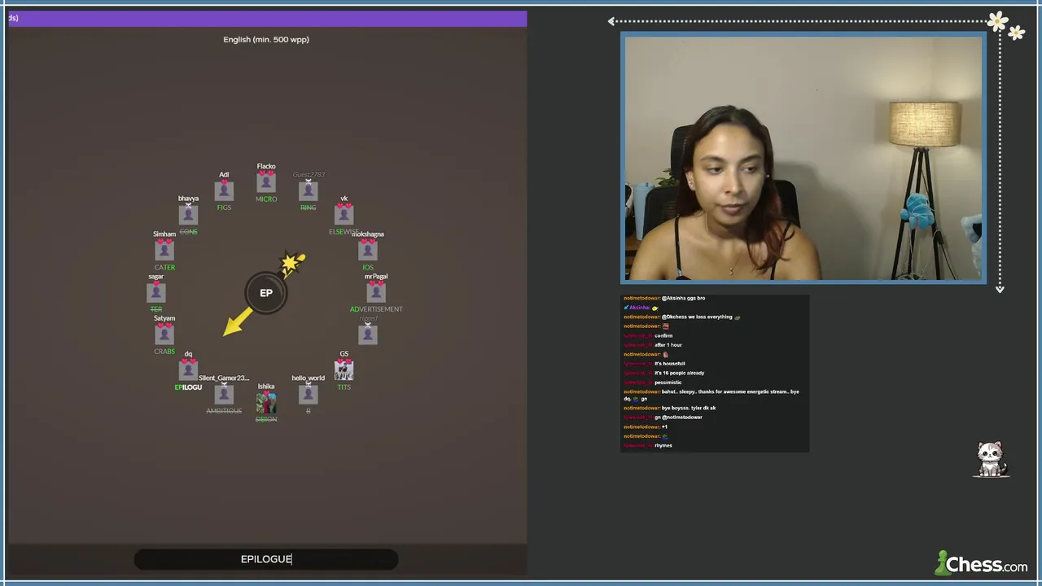Click the struck-out word RING under Guest2783
The height and width of the screenshot is (586, 1042).
(x=308, y=208)
